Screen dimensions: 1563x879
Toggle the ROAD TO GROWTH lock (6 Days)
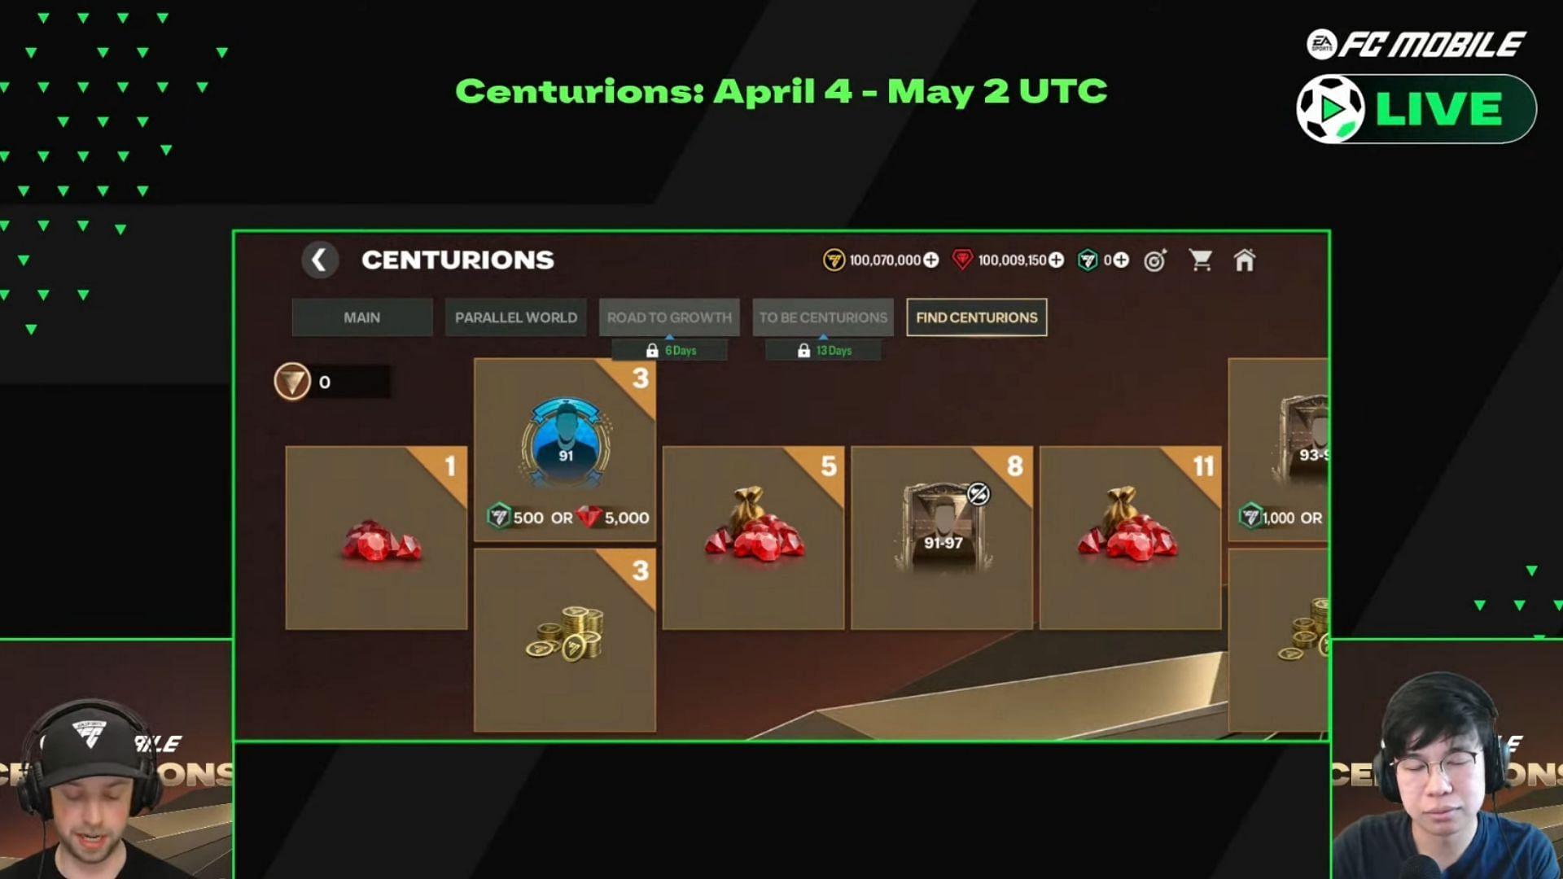[669, 350]
